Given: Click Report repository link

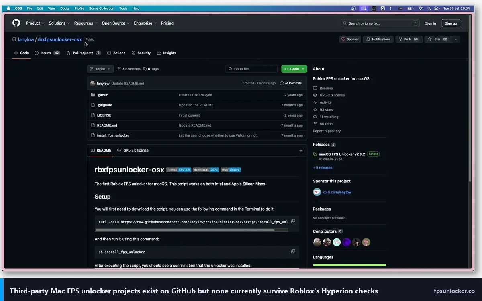Looking at the screenshot, I should tap(327, 131).
